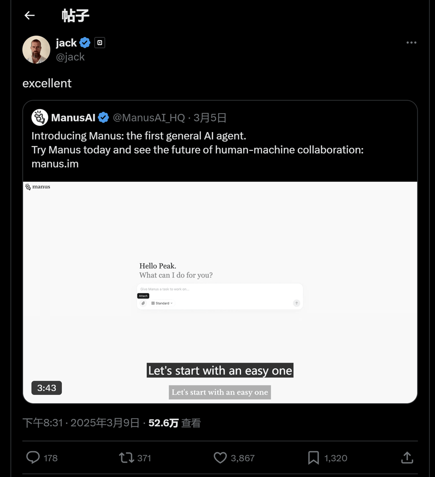Open the three-dot more options menu
This screenshot has width=435, height=477.
(x=411, y=42)
